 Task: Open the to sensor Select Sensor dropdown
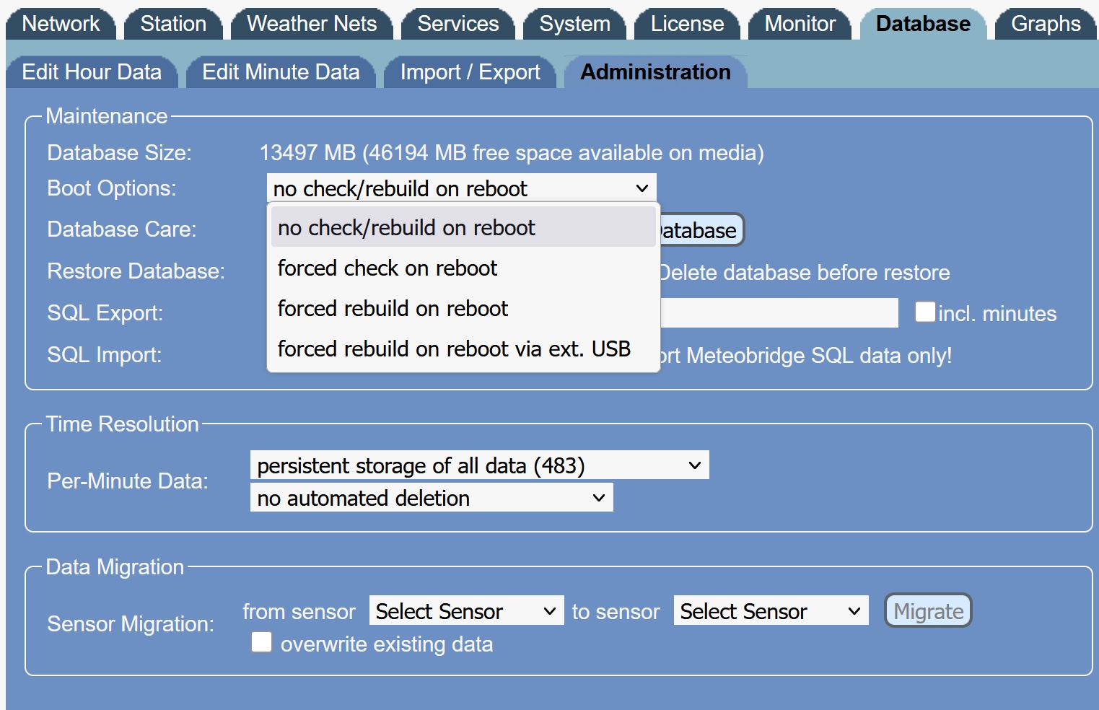pyautogui.click(x=770, y=610)
